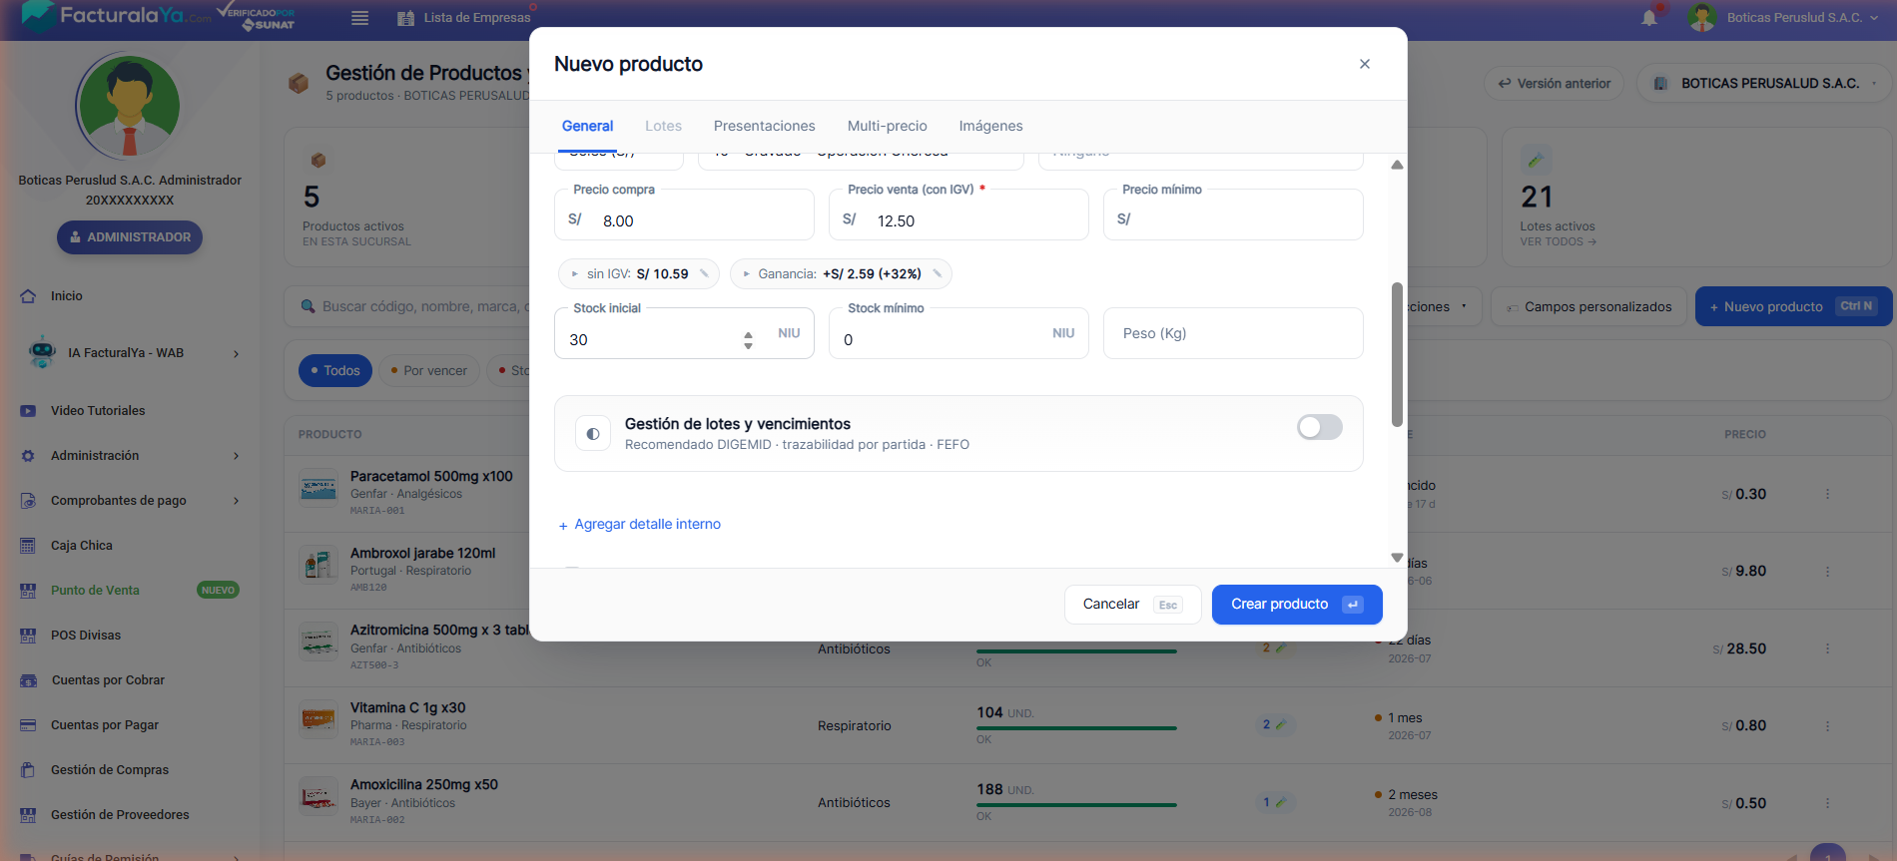The width and height of the screenshot is (1897, 861).
Task: Switch to the Multi-precio tab
Action: pos(887,126)
